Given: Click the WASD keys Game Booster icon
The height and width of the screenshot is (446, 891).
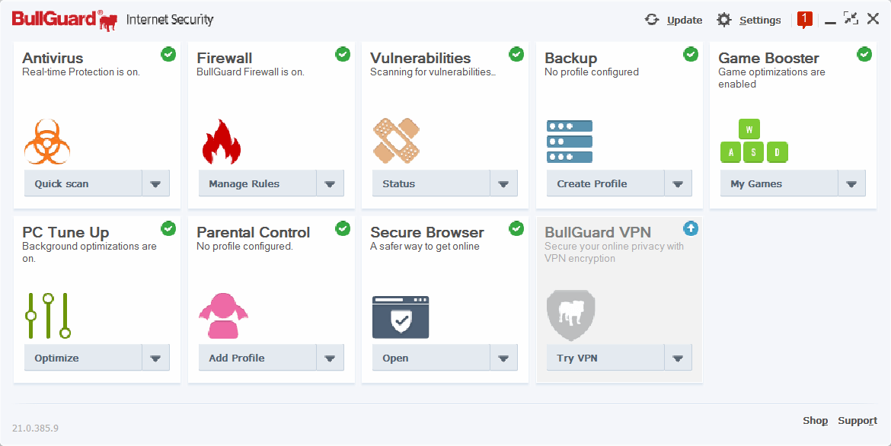Looking at the screenshot, I should click(754, 141).
